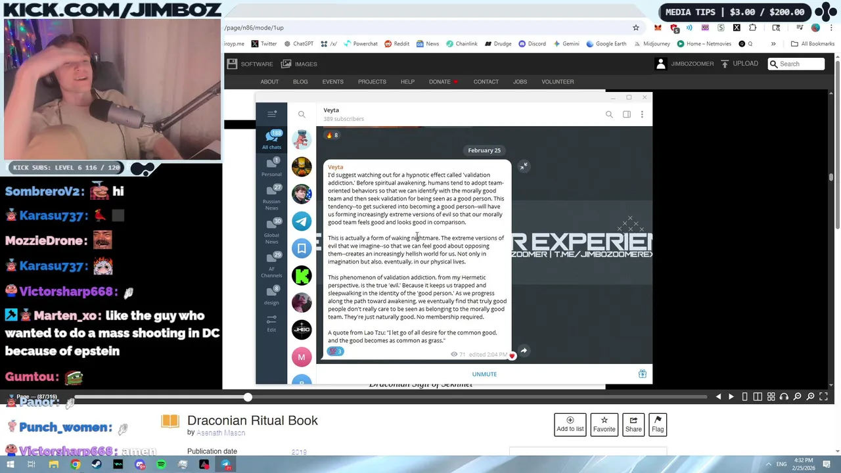Image resolution: width=841 pixels, height=473 pixels.
Task: Open the Google Earth bookmark
Action: pyautogui.click(x=606, y=44)
